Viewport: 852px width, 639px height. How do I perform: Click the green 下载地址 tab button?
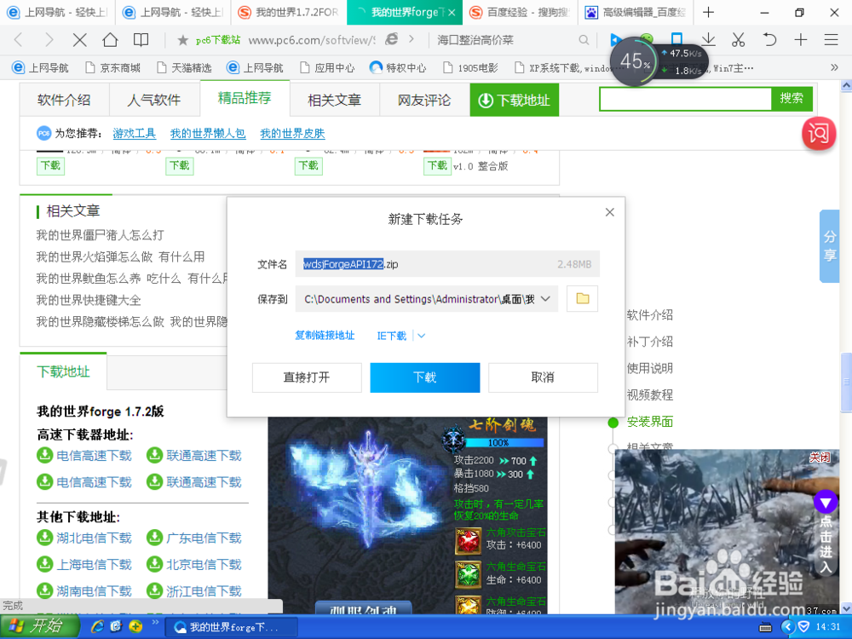coord(514,100)
